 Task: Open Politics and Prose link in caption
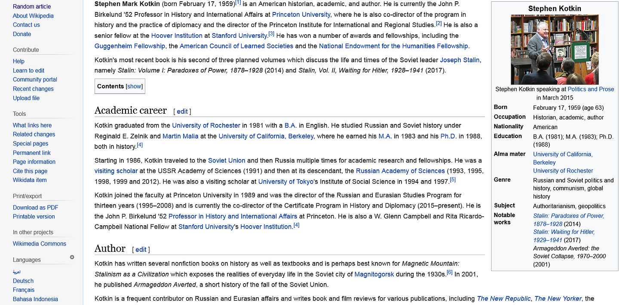point(591,89)
